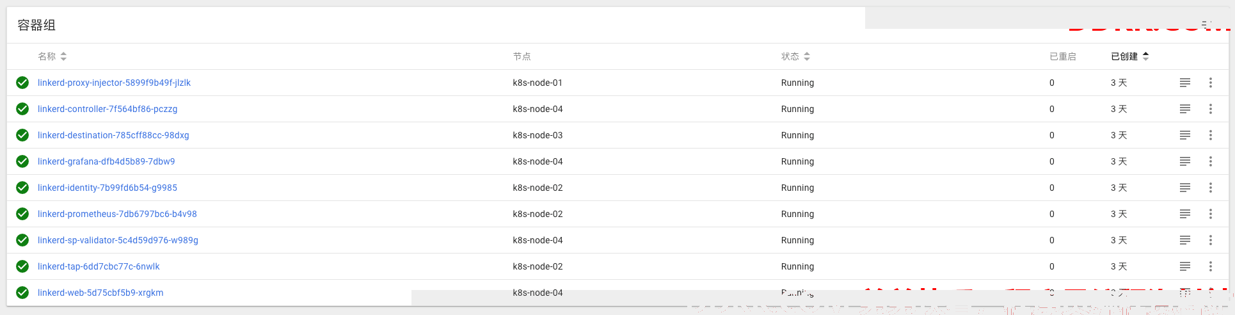Open actions menu for linkerd-destination pod

1211,135
